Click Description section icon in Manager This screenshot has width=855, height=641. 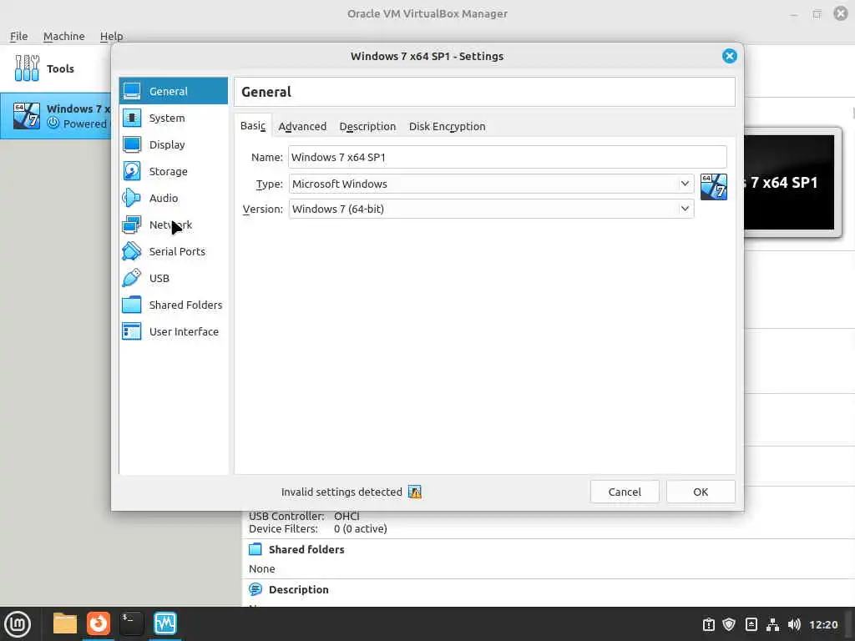(255, 589)
